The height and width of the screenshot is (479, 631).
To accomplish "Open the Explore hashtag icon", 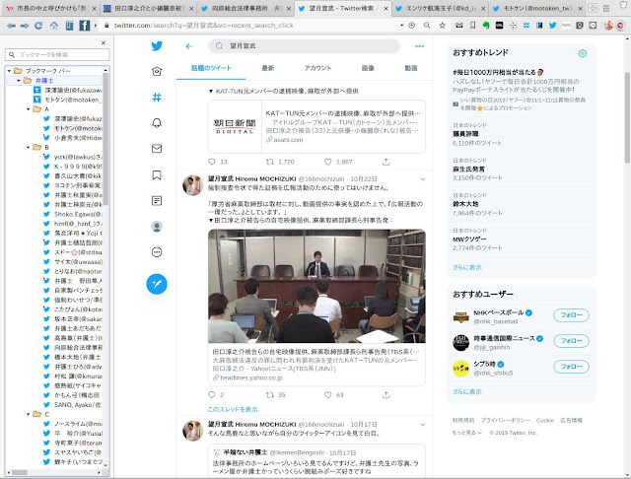I will [x=157, y=97].
